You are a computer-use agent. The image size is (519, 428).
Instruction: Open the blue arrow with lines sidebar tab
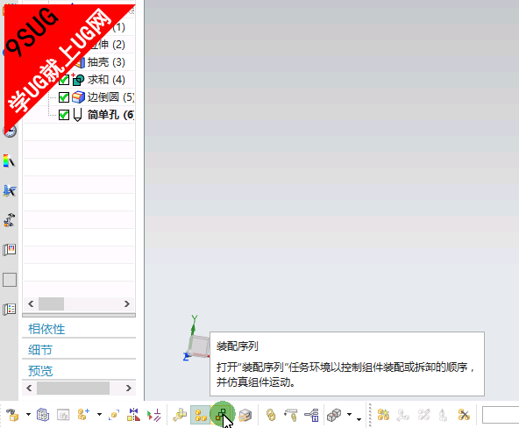point(10,190)
